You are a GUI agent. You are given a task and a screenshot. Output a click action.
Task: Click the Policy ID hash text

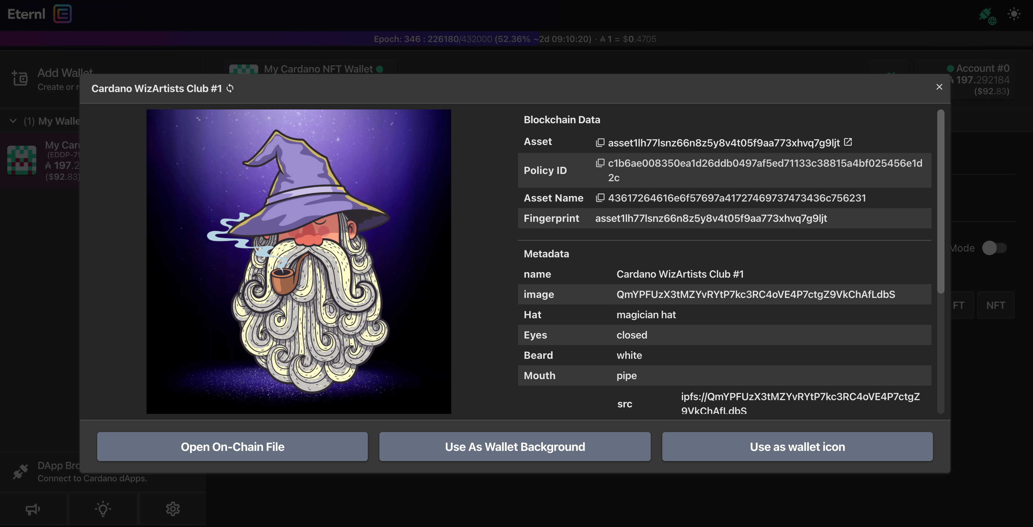765,170
